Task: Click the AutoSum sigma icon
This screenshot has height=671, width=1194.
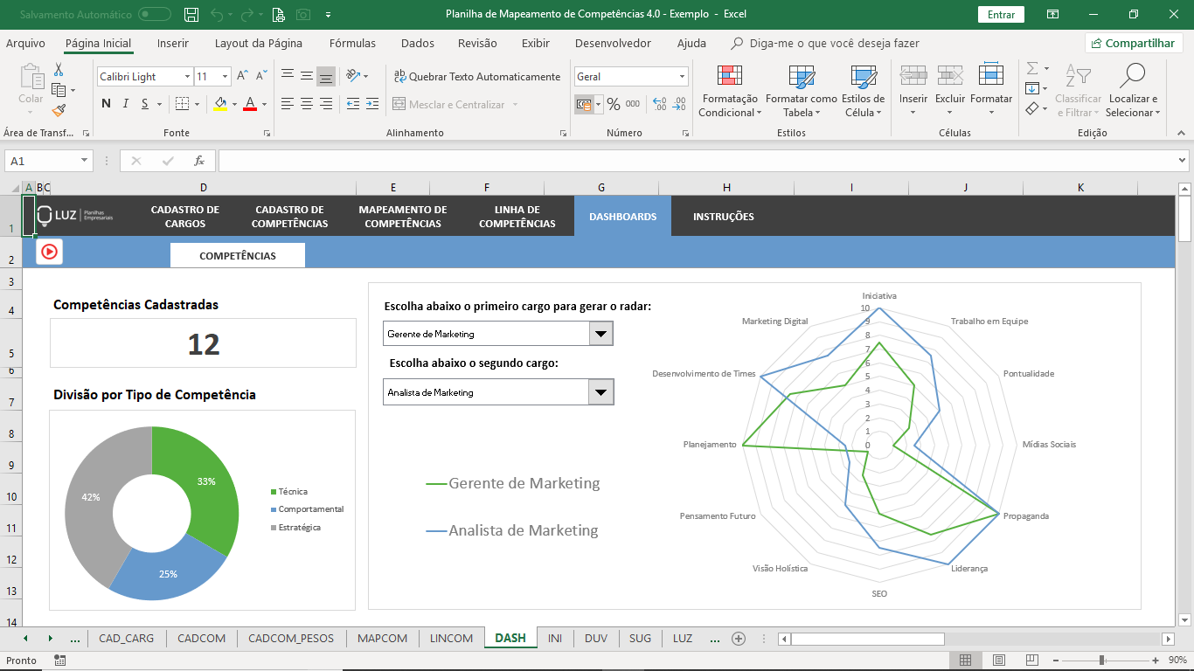Action: pyautogui.click(x=1032, y=68)
